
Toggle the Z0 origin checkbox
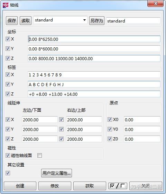tap(110, 139)
